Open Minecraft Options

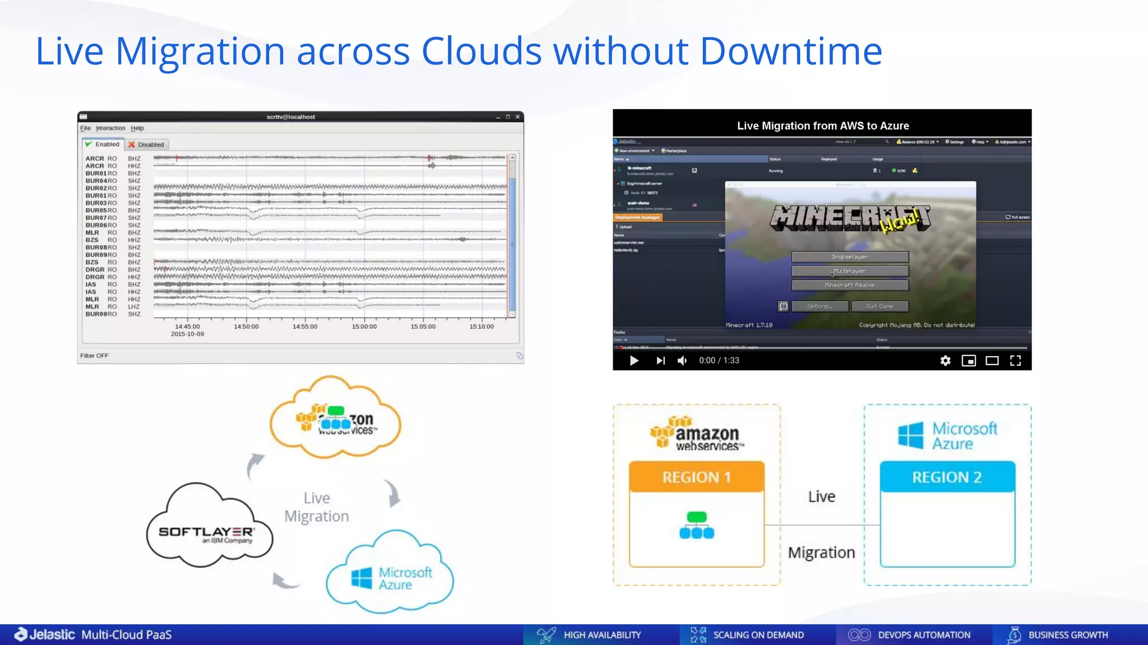point(820,306)
